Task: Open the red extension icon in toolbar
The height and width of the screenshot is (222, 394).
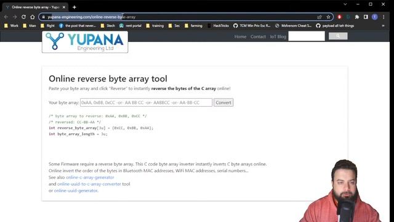Action: coord(339,17)
